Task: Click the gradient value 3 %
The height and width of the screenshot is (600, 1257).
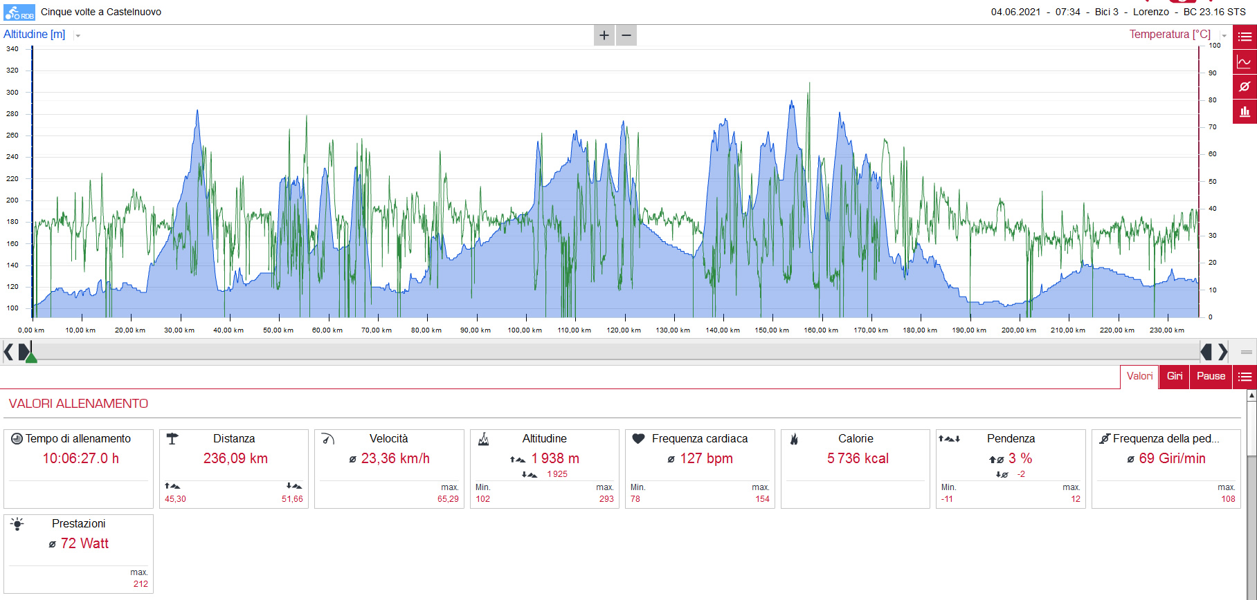Action: coord(1020,459)
